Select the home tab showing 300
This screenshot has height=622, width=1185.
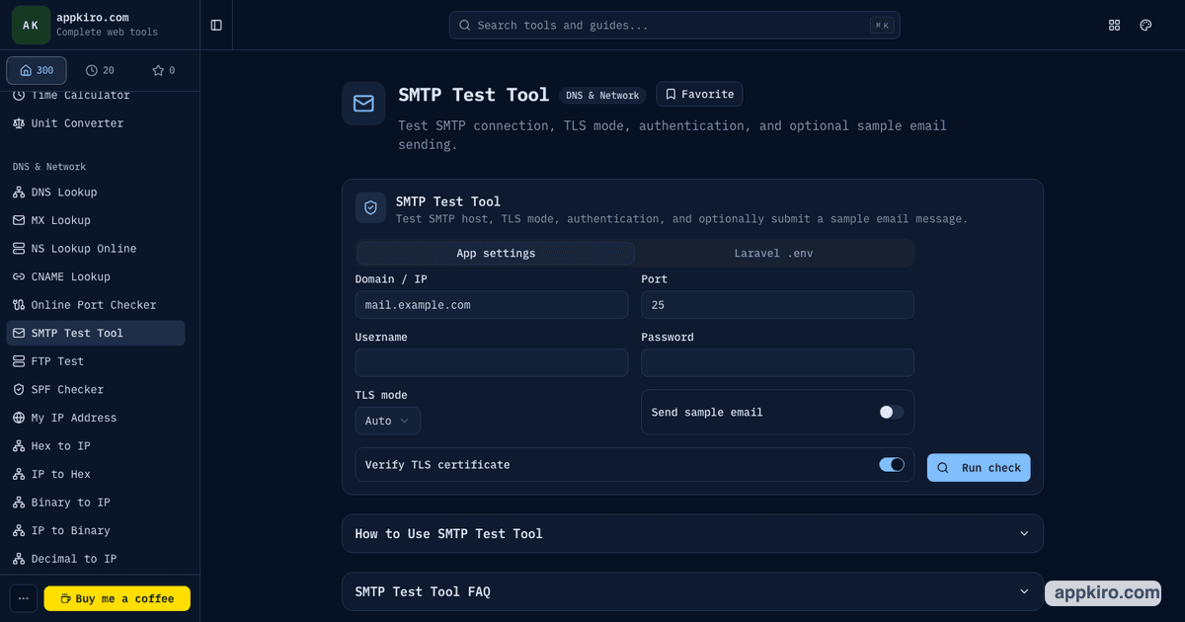[37, 70]
